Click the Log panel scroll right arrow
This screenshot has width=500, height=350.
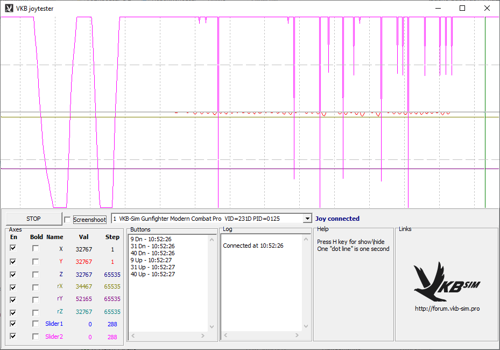pos(297,335)
